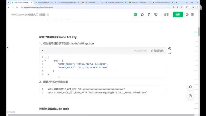Click the setx ANTHROPIC_API_KEY line
The height and width of the screenshot is (116, 206).
point(86,89)
